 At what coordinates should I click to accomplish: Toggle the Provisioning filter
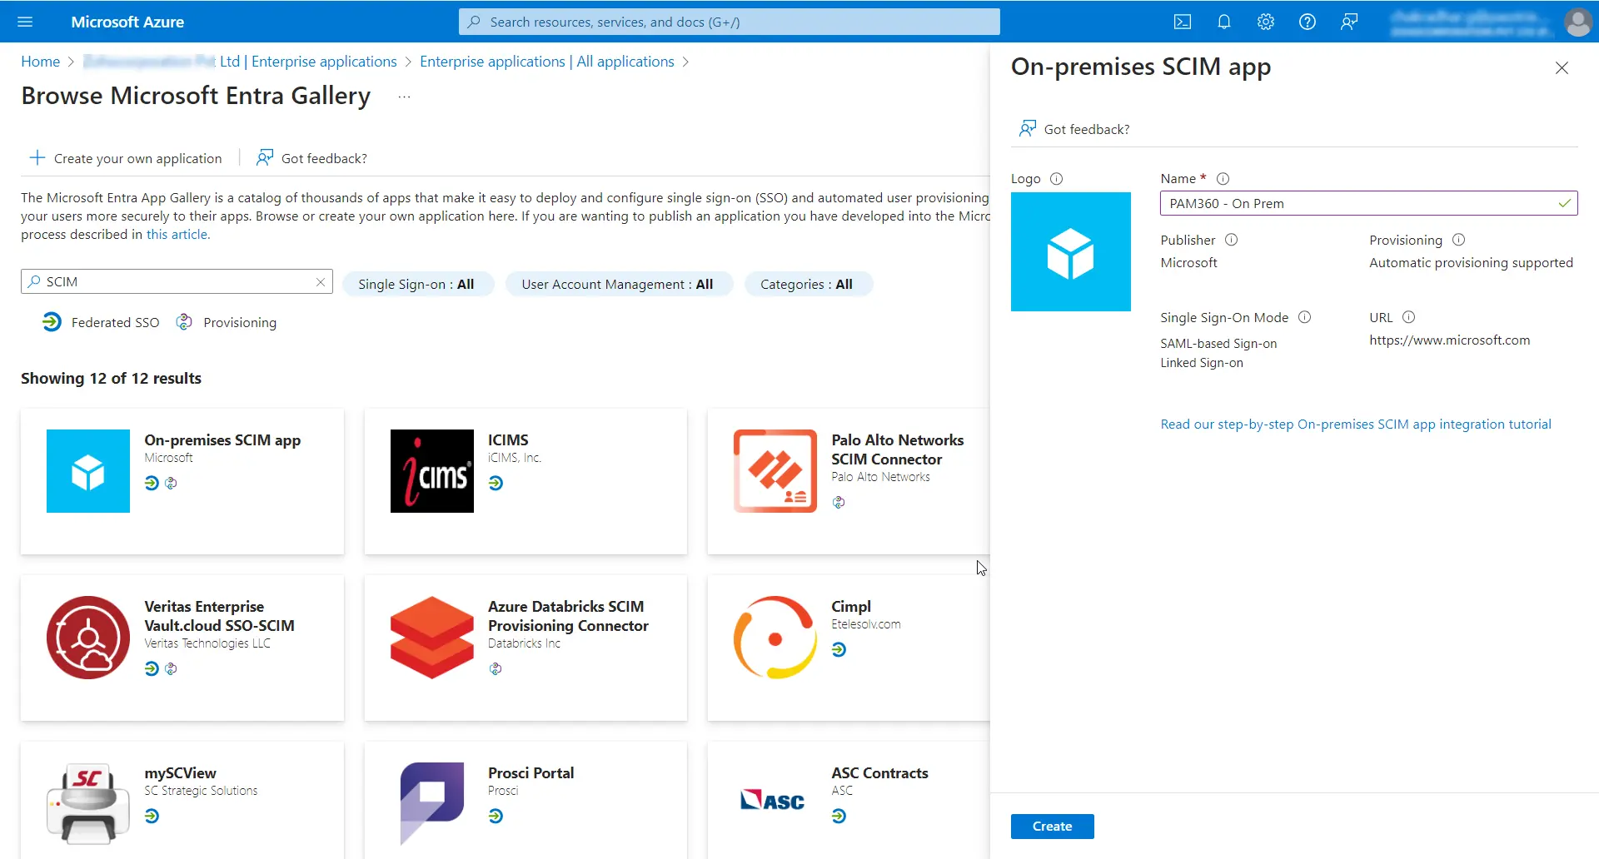point(227,322)
